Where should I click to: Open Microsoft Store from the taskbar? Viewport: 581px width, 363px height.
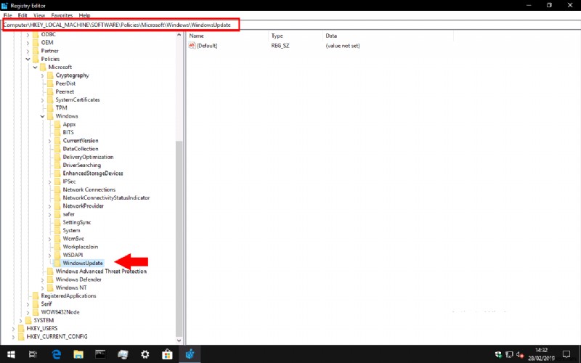[x=167, y=354]
